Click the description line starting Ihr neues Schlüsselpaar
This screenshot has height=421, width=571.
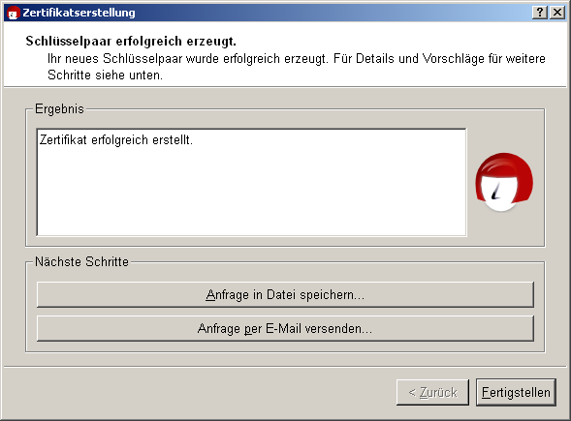point(296,58)
